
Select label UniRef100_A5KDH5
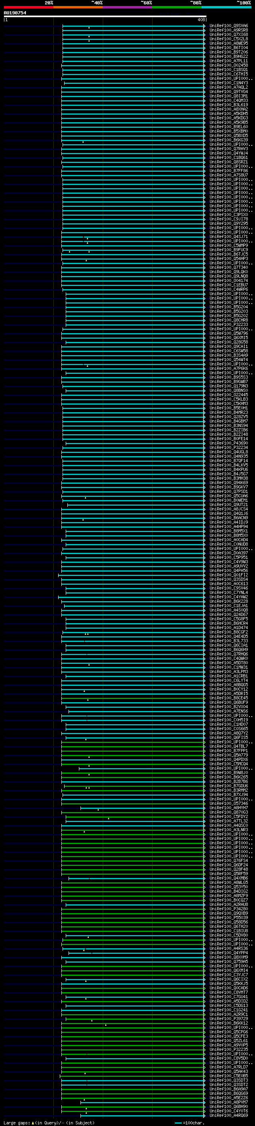[228, 114]
